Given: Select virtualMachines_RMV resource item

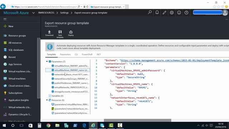Looking at the screenshot, I should point(70,104).
